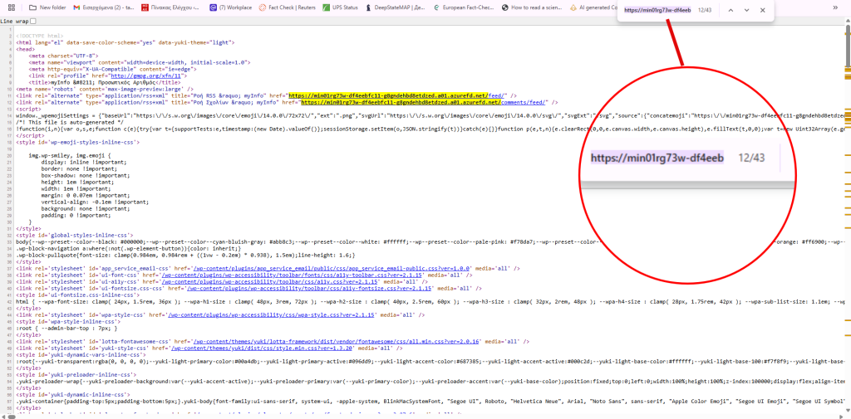Open the UPS Status bookmark

(340, 7)
